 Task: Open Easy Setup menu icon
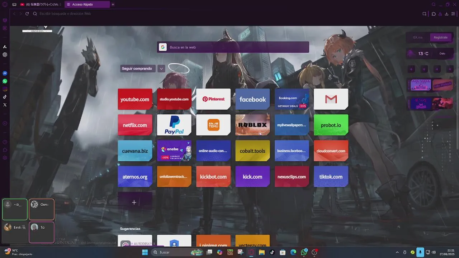(453, 14)
